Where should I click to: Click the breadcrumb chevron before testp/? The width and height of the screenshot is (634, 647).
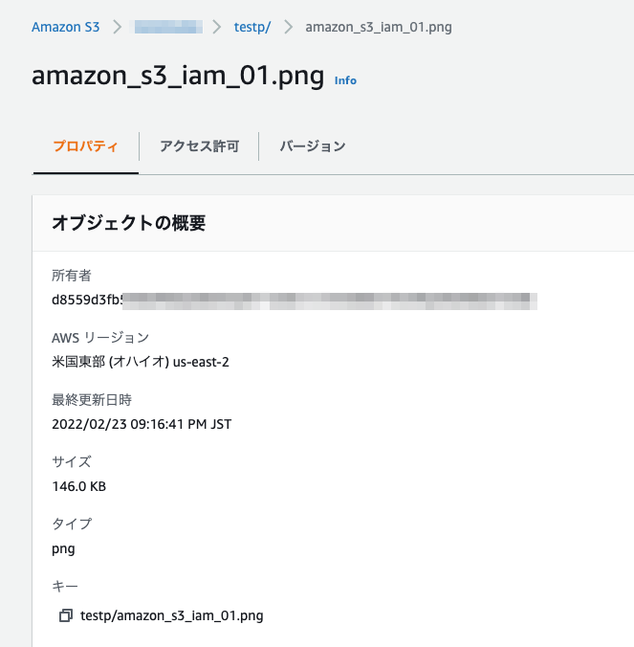pos(217,27)
